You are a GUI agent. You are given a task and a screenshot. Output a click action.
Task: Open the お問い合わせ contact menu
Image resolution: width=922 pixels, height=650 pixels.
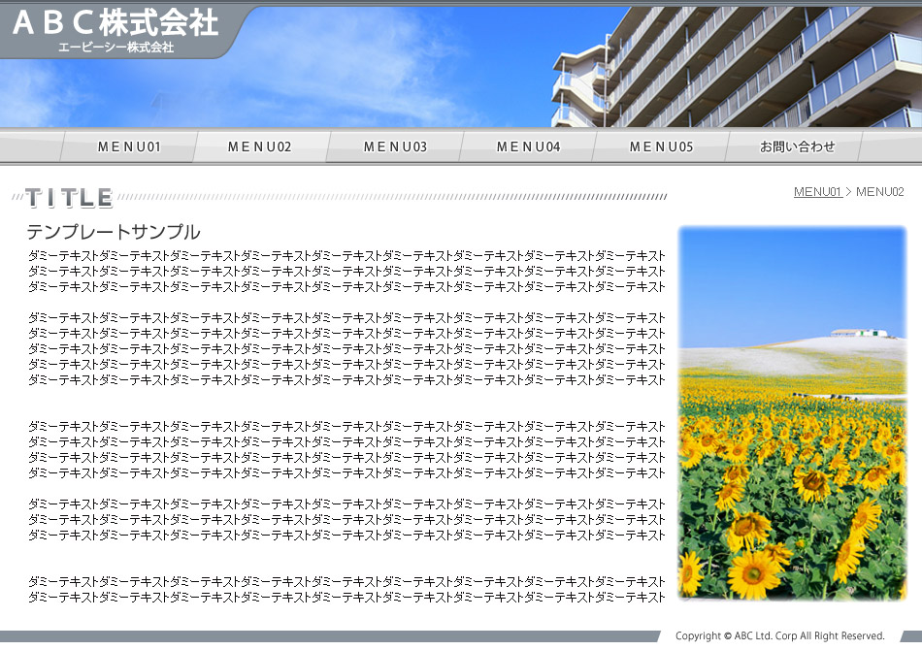[x=797, y=146]
